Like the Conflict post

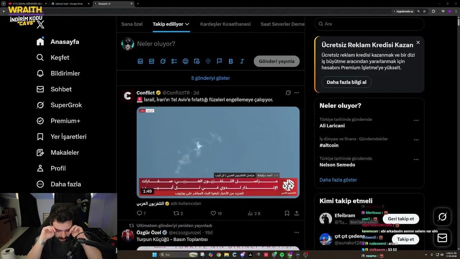pos(213,213)
